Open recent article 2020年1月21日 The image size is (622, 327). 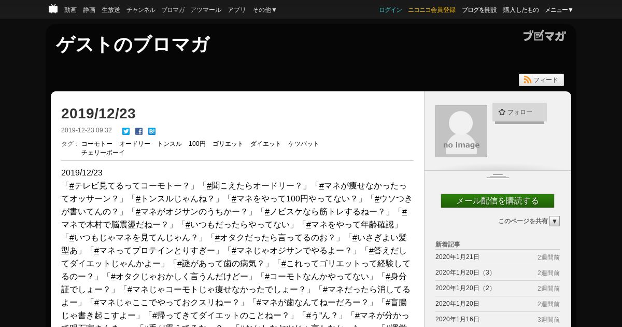click(457, 257)
